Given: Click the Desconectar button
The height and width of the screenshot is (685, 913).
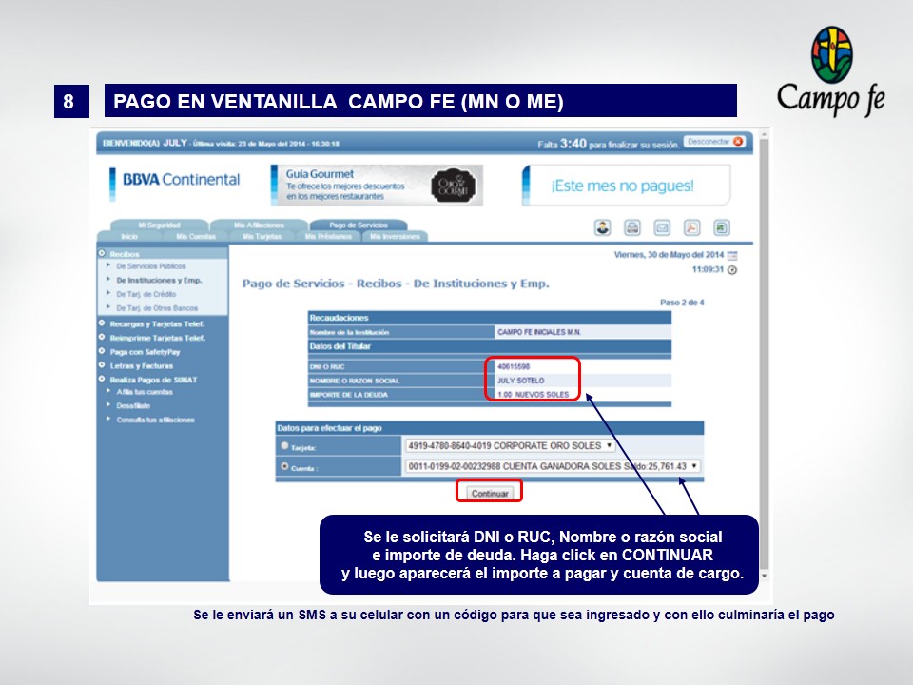Looking at the screenshot, I should point(713,142).
